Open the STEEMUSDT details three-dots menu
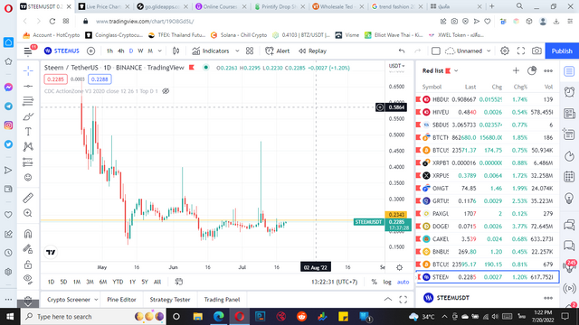This screenshot has width=579, height=325. pos(548,298)
